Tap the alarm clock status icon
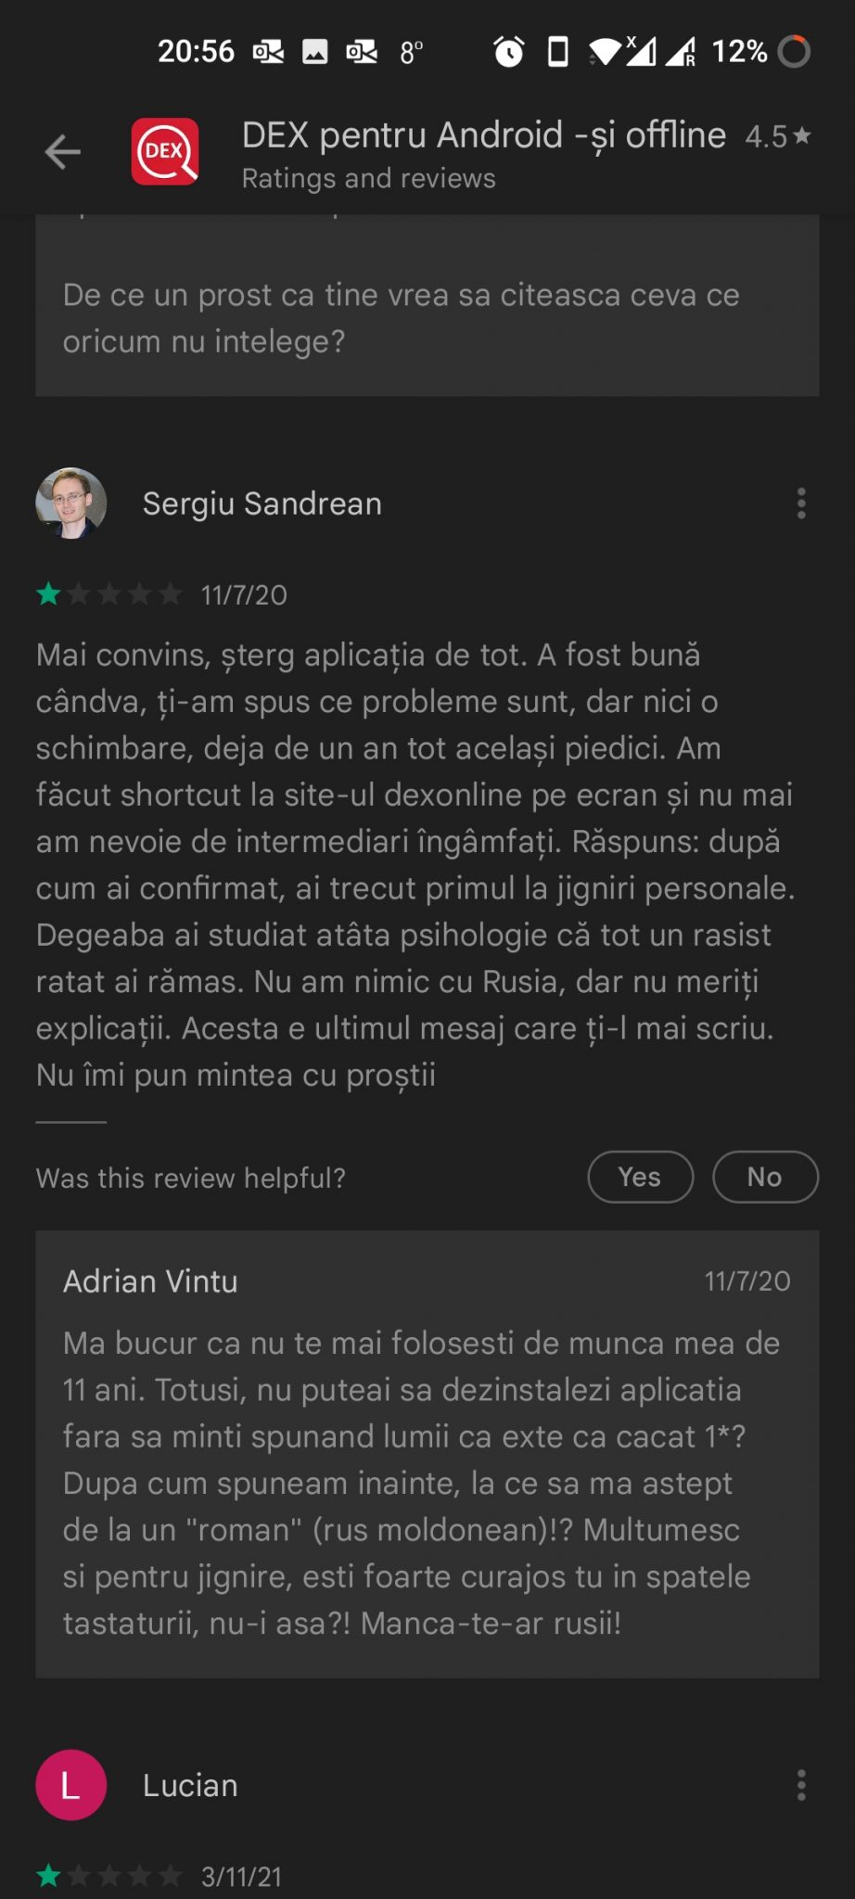 tap(508, 51)
